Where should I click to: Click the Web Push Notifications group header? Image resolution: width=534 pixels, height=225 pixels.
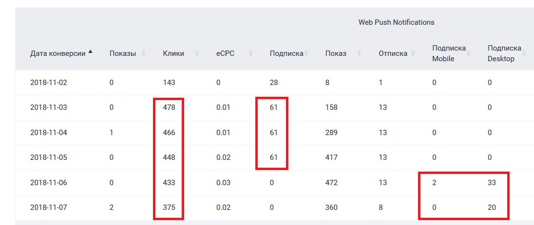point(396,22)
